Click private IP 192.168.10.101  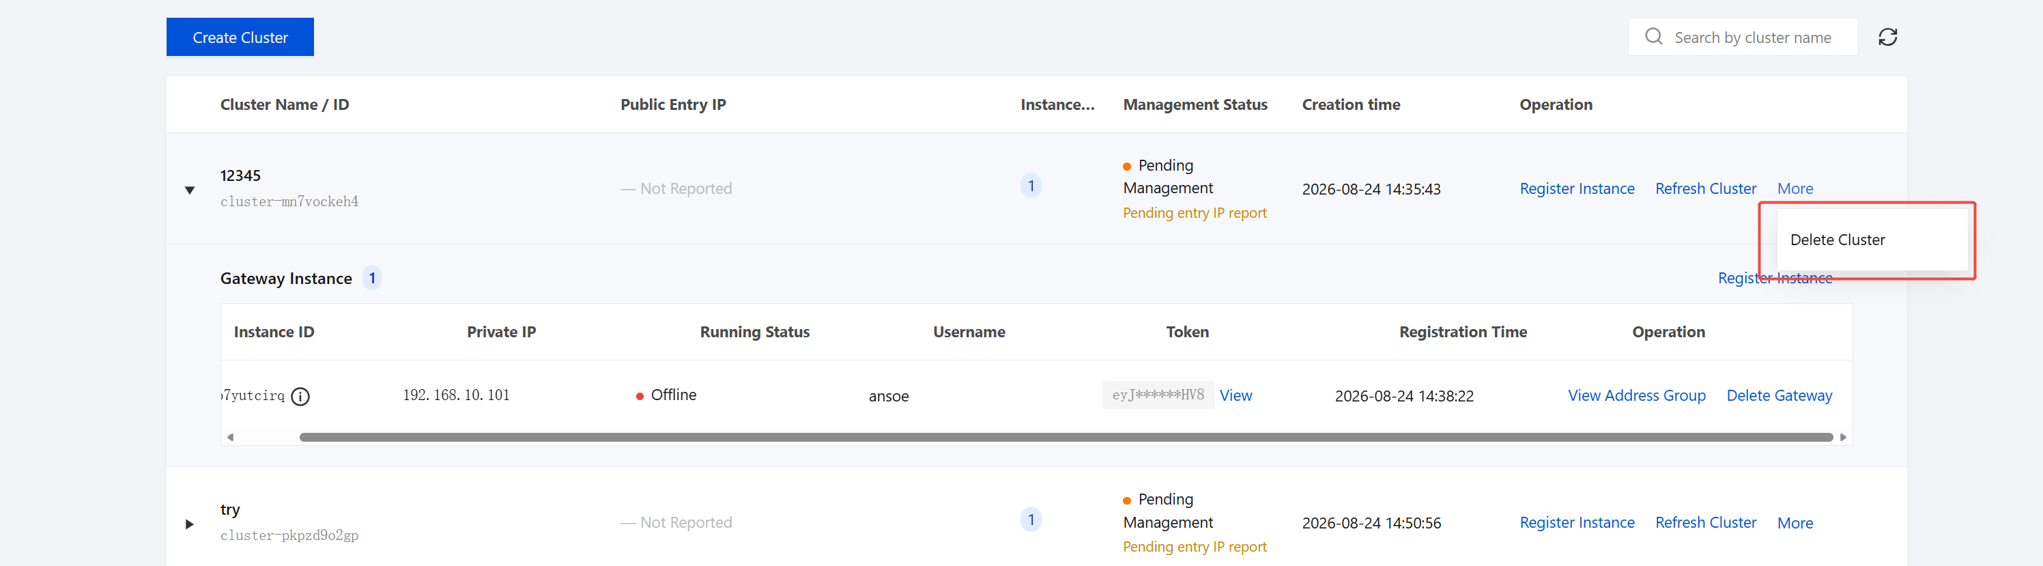click(456, 395)
